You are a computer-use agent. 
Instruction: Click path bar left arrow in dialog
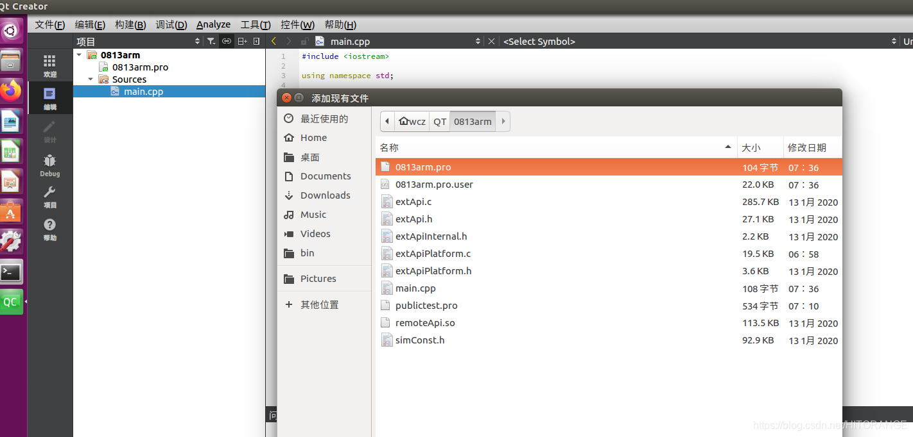[387, 121]
